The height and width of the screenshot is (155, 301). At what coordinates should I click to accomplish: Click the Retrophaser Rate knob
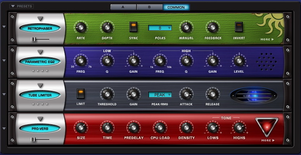81,27
